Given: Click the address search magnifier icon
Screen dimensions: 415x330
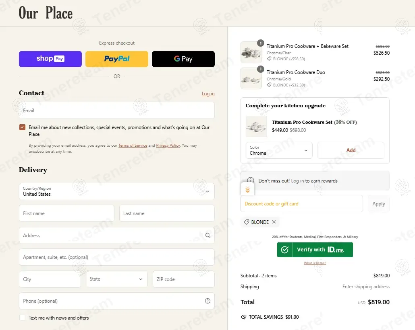Looking at the screenshot, I should pyautogui.click(x=207, y=236).
